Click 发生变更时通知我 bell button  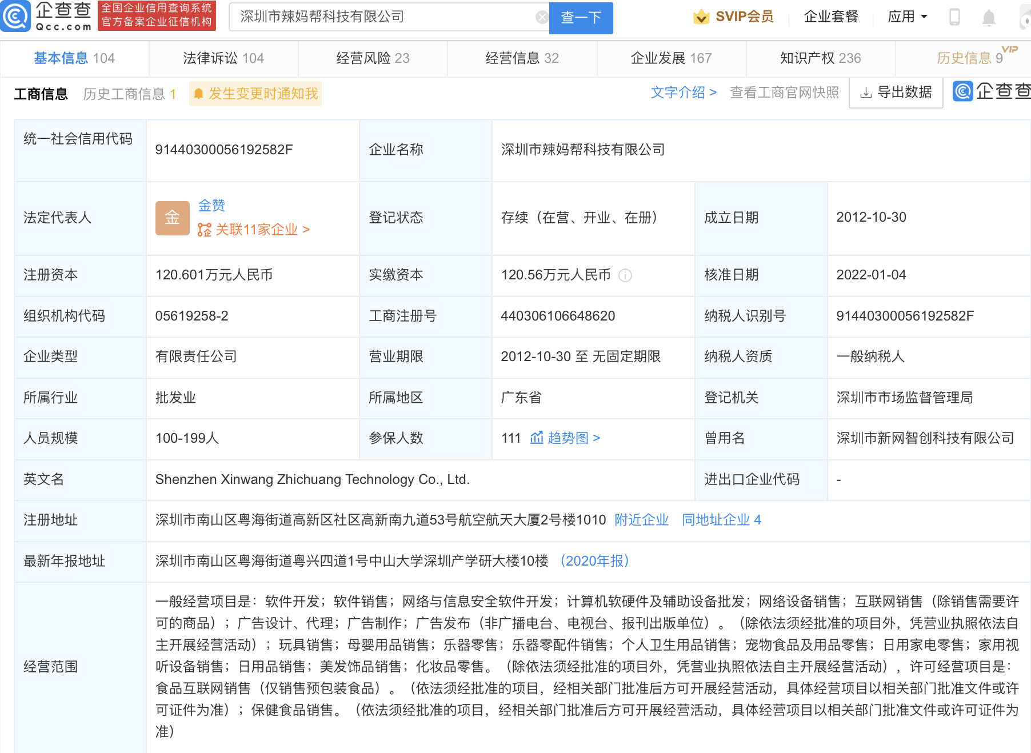coord(255,94)
